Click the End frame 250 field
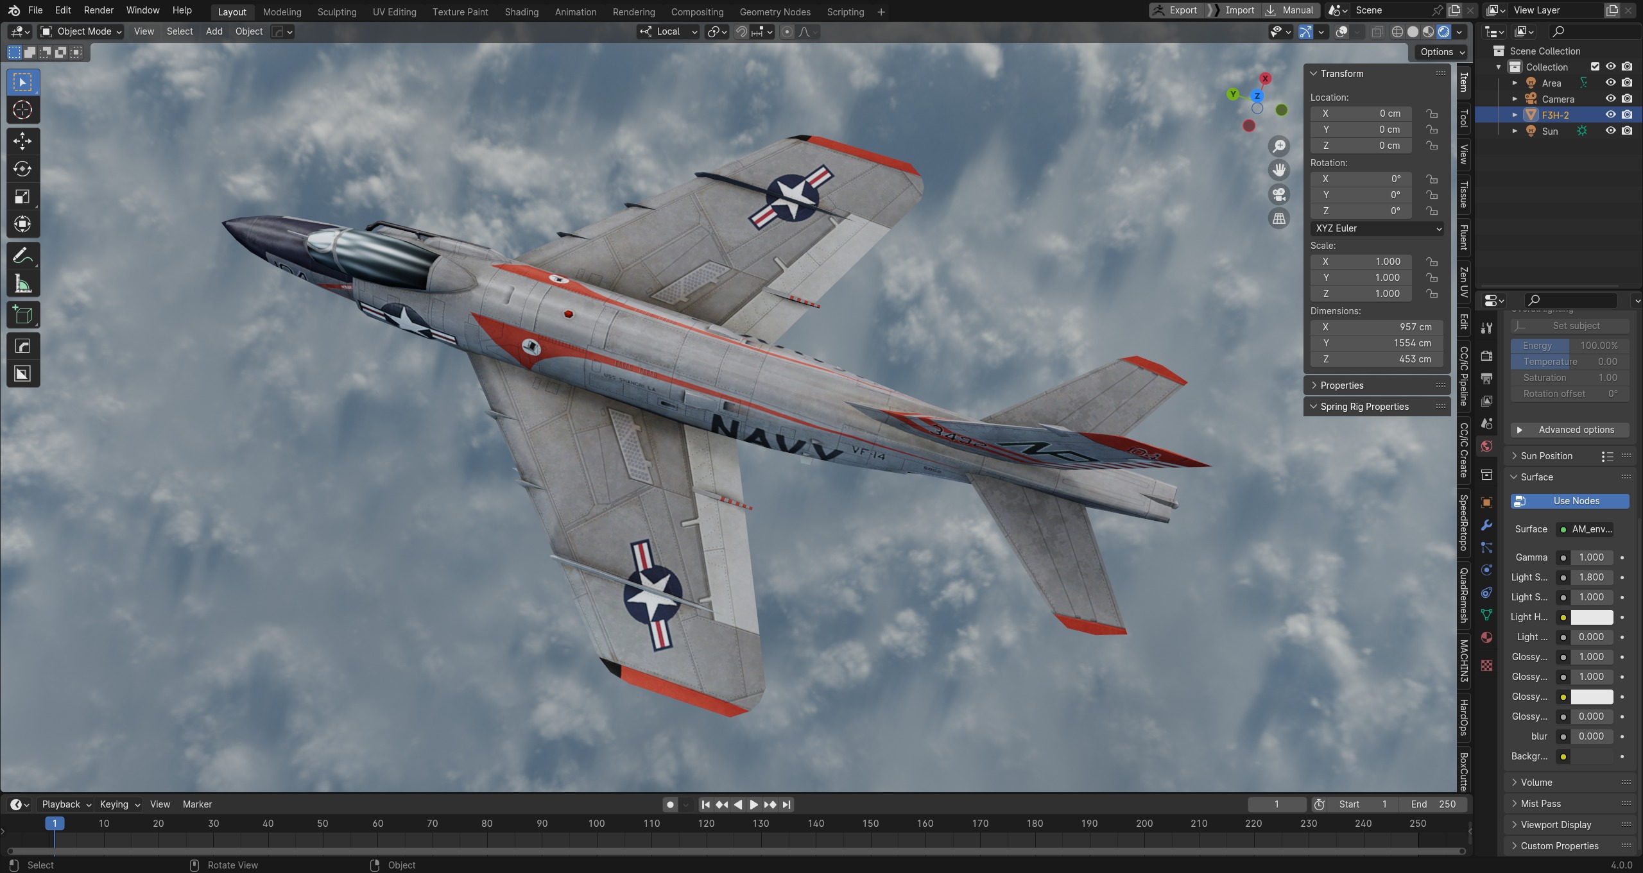1643x873 pixels. (x=1434, y=804)
